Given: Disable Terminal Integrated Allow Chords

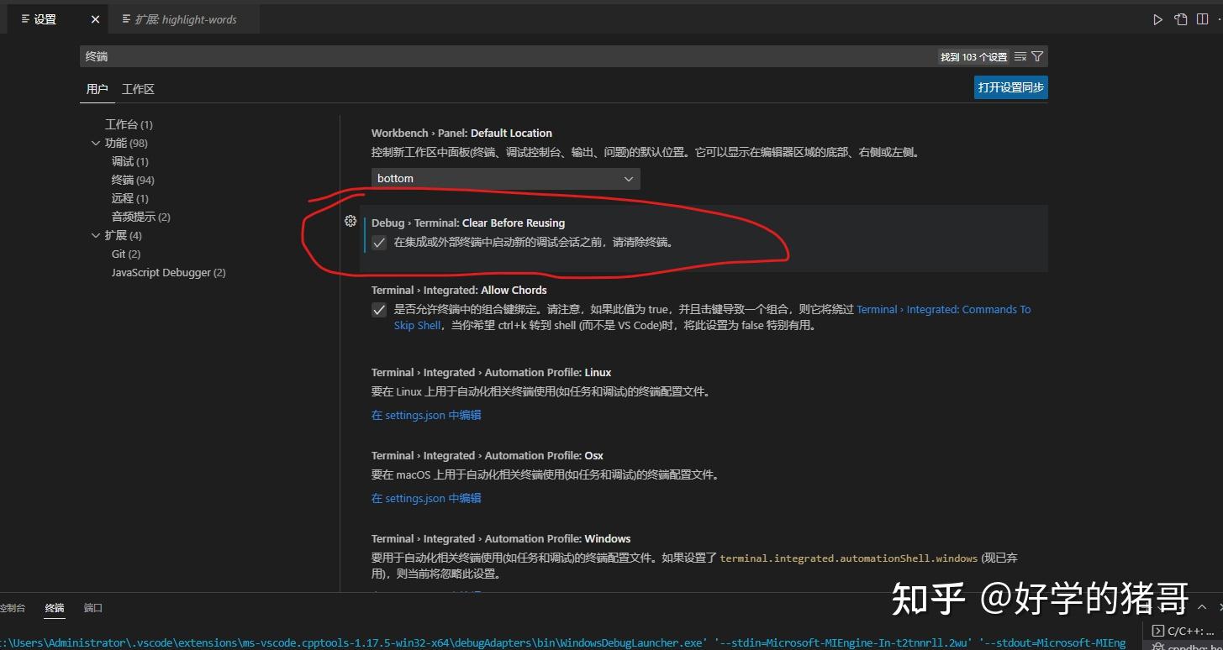Looking at the screenshot, I should coord(379,310).
